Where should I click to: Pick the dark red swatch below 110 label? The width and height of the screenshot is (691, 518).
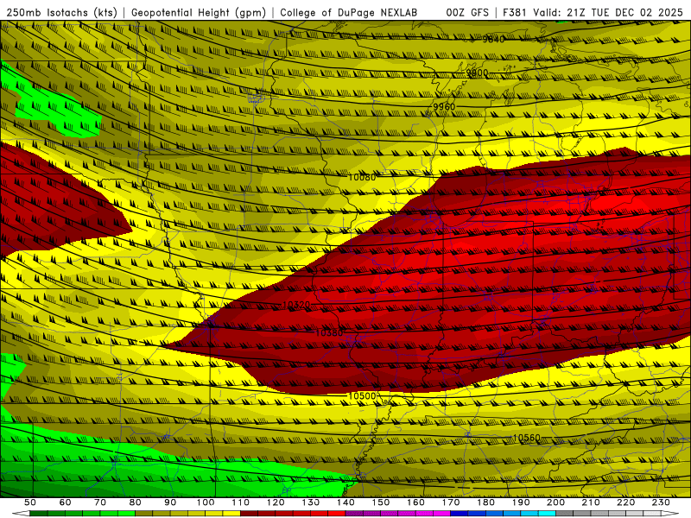(x=249, y=514)
